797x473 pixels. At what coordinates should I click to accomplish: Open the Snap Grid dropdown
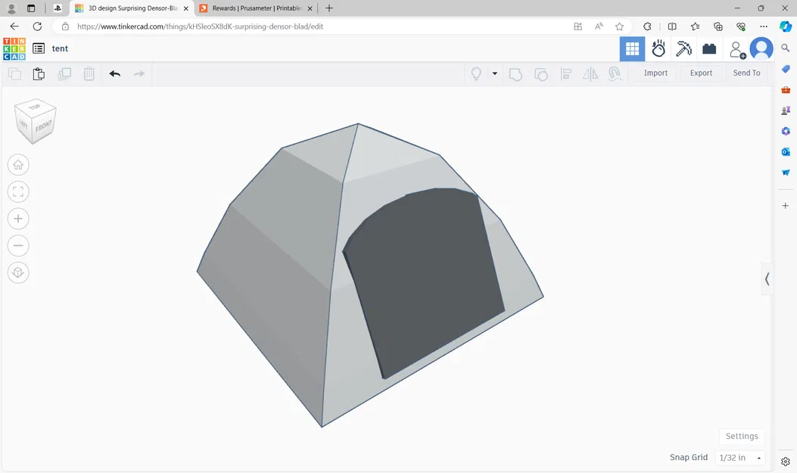click(x=739, y=457)
